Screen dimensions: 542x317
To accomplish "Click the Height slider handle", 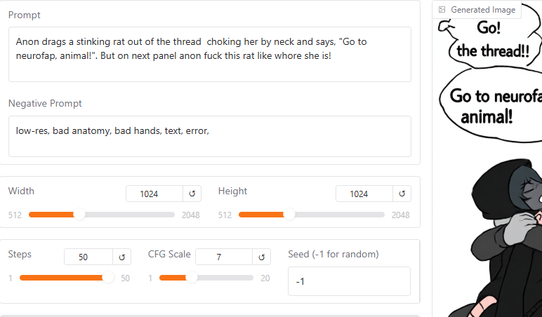I will click(x=289, y=215).
